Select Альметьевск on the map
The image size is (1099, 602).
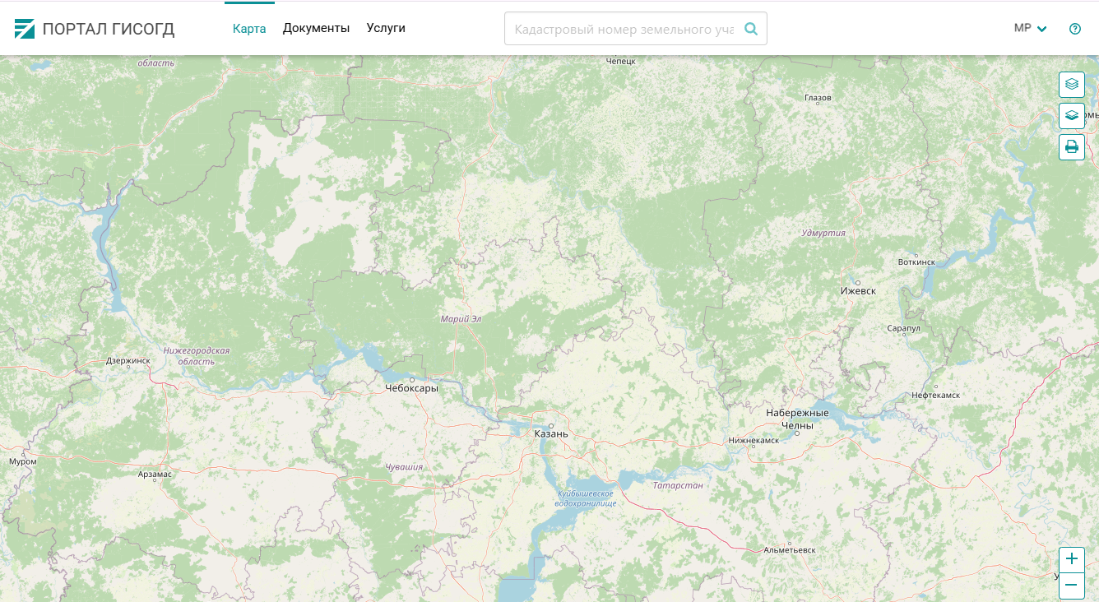pos(789,549)
